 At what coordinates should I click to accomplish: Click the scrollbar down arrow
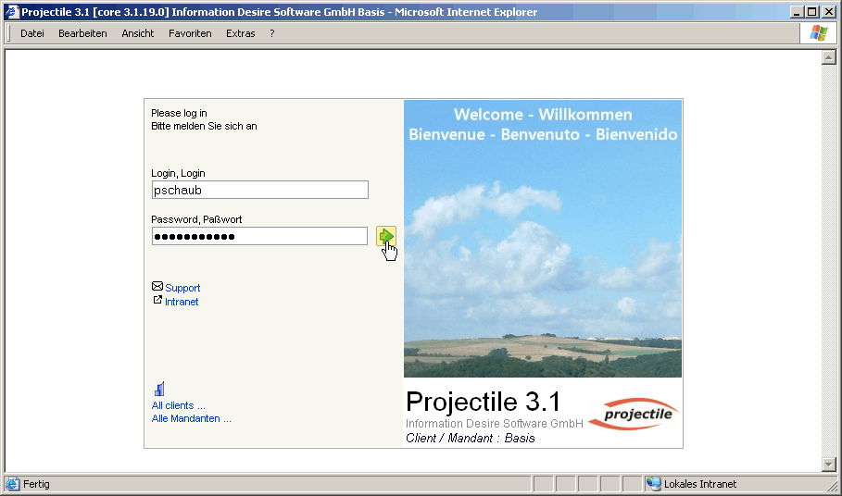pos(829,465)
